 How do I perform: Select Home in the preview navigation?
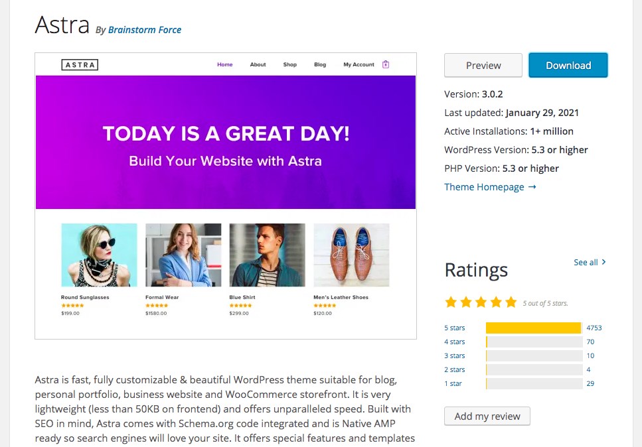click(x=225, y=64)
